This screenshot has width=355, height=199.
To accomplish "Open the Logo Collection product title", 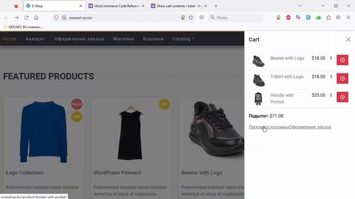I will point(24,173).
